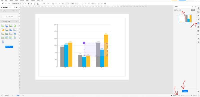The image size is (200, 97).
Task: Click the Undo arrow in toolbar
Action: click(x=3, y=4)
